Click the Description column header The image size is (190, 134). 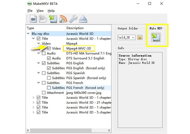(88, 28)
